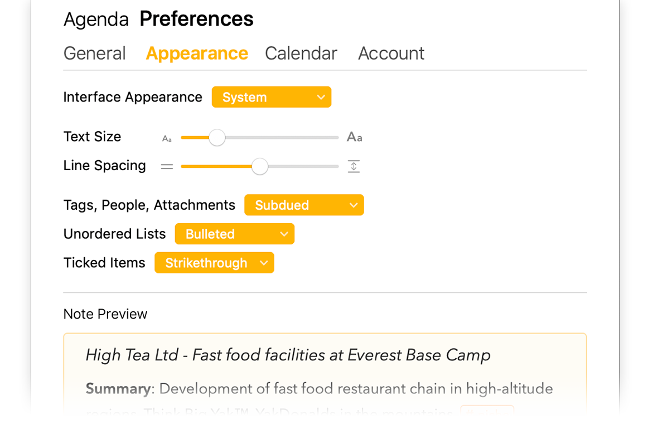Click the large text size icon
Screen dimensions: 648x429
point(354,137)
